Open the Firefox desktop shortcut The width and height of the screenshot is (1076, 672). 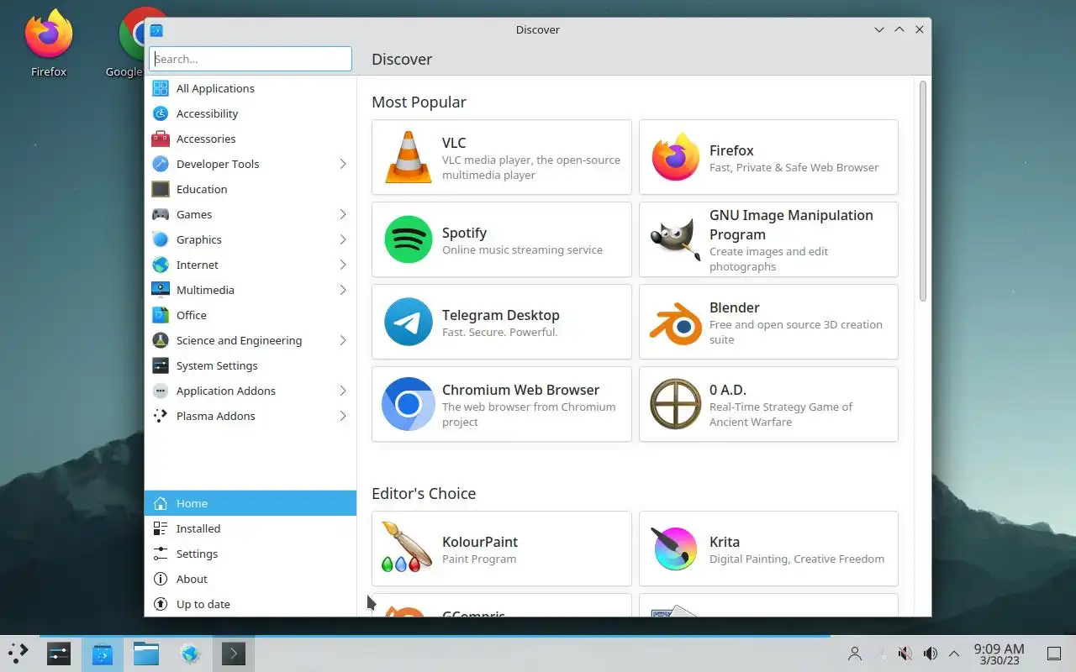coord(49,44)
